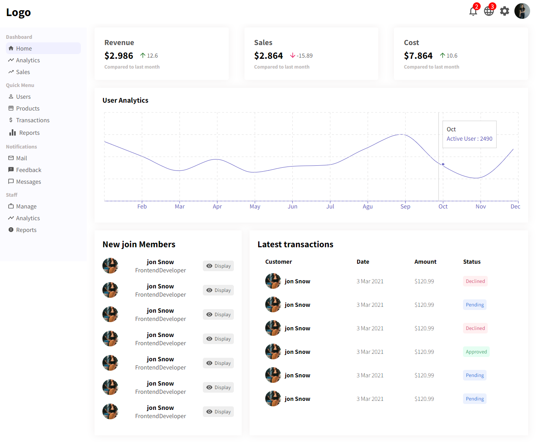
Task: Click the Pending status badge on the second transaction
Action: point(474,304)
